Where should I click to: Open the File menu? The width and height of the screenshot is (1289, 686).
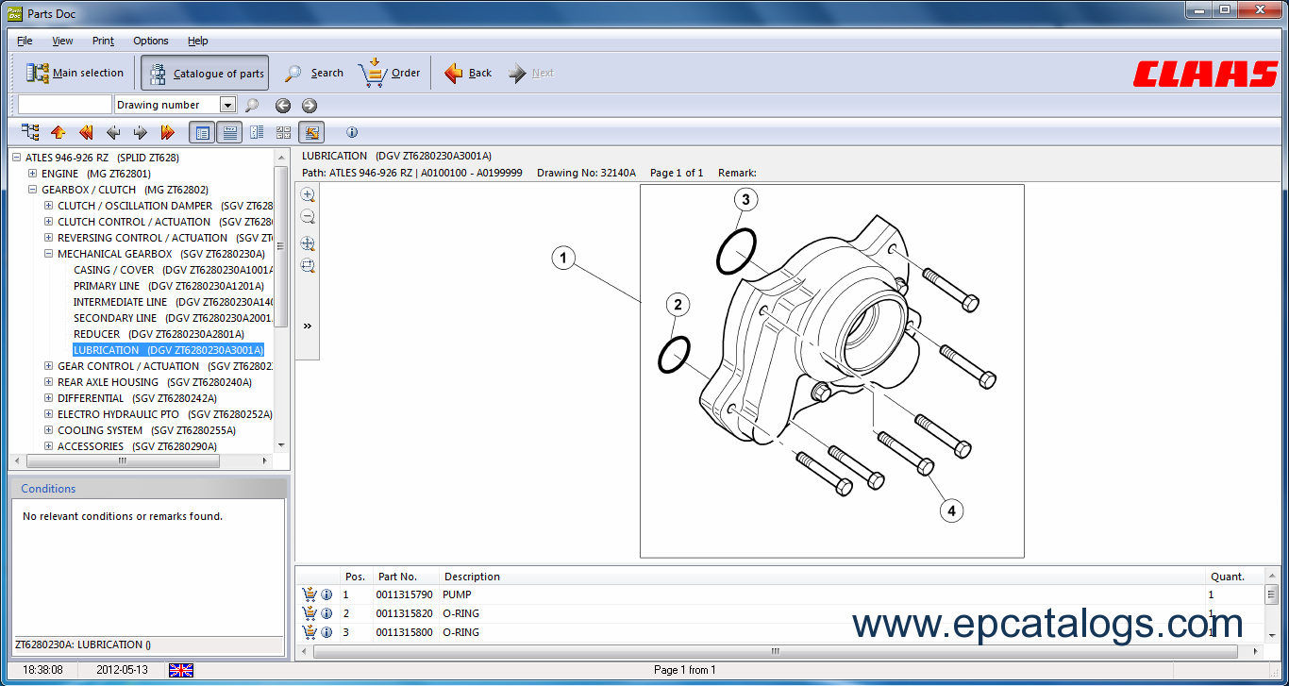coord(25,41)
